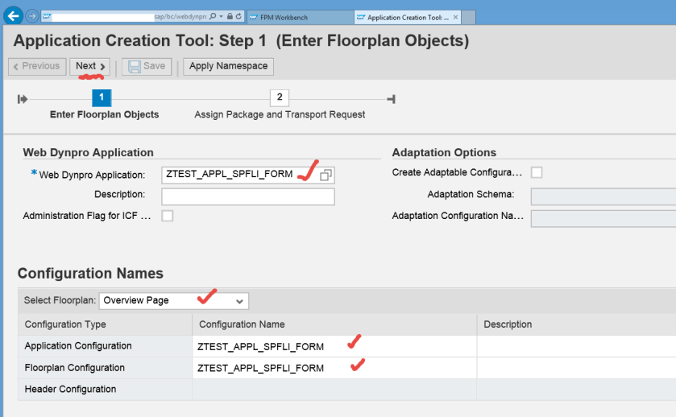Click the browser forward arrow button
The height and width of the screenshot is (417, 676).
click(x=31, y=16)
